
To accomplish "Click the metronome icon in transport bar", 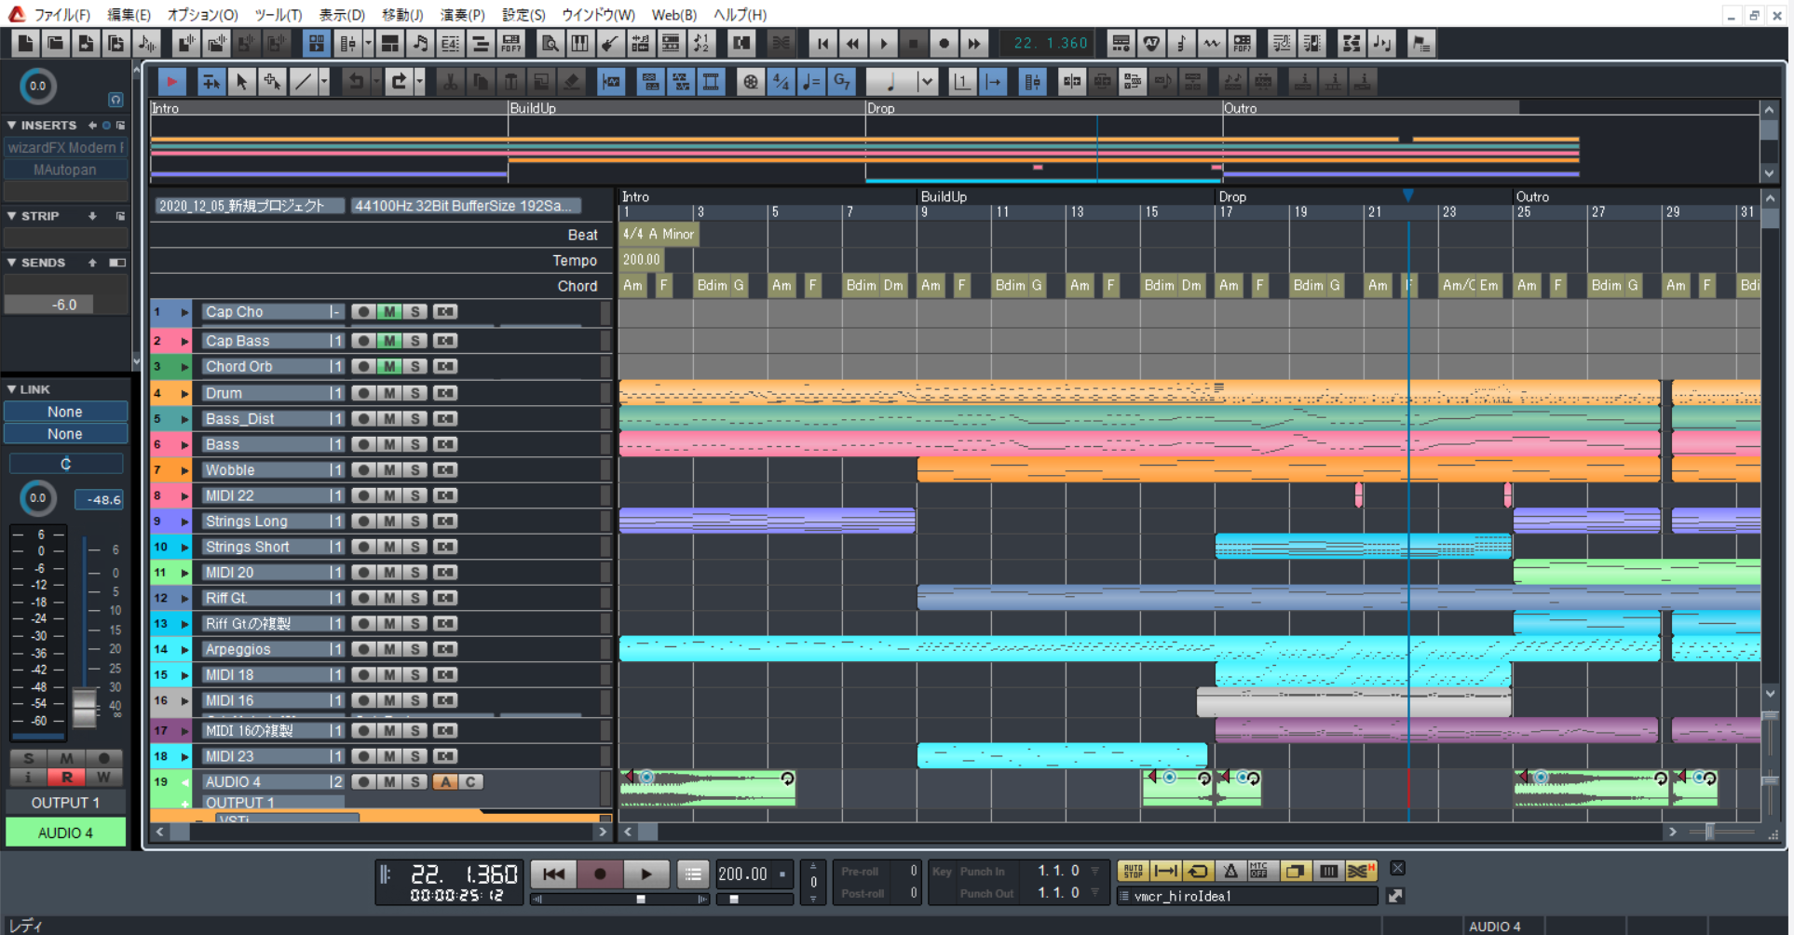I will [1230, 872].
